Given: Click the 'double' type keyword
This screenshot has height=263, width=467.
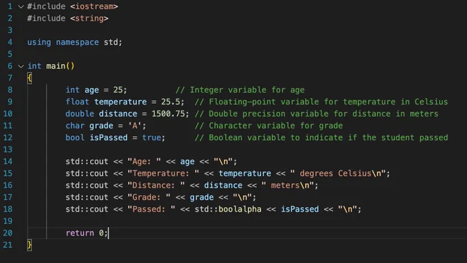Looking at the screenshot, I should [80, 114].
